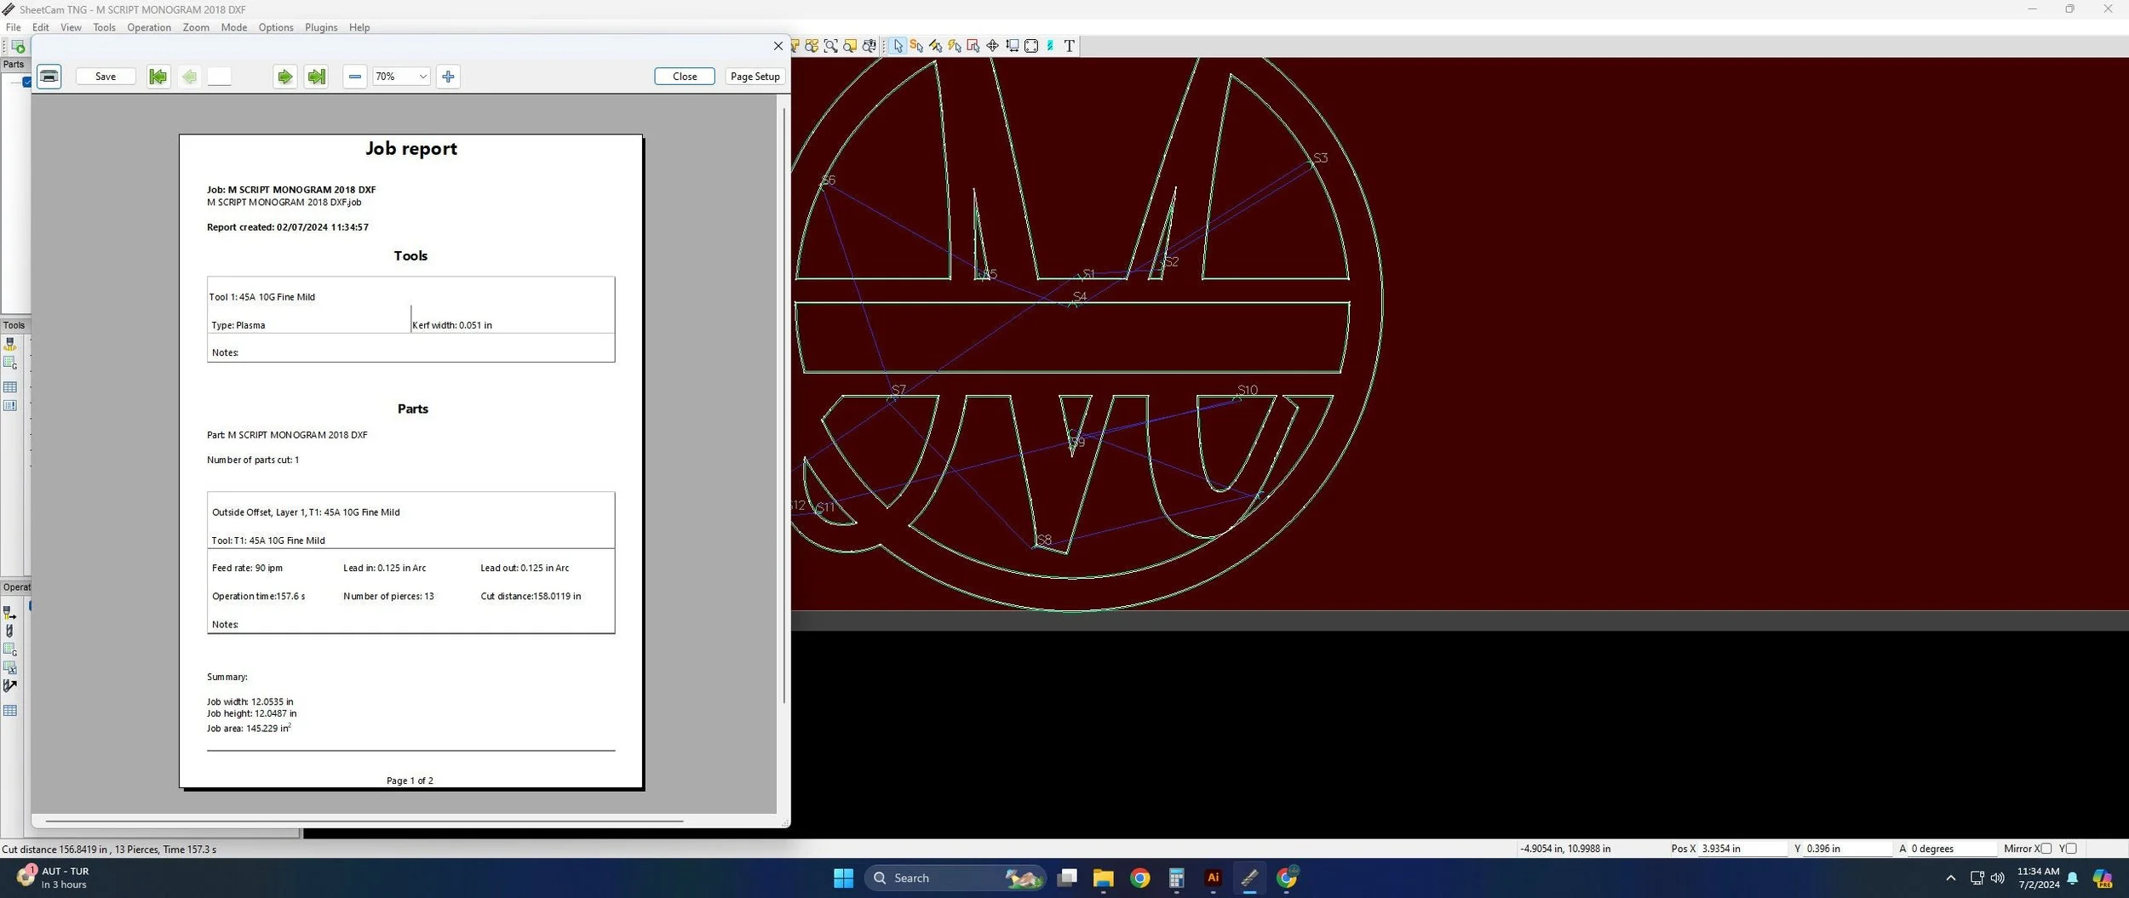
Task: Select the pointer edit contours tool
Action: [898, 46]
